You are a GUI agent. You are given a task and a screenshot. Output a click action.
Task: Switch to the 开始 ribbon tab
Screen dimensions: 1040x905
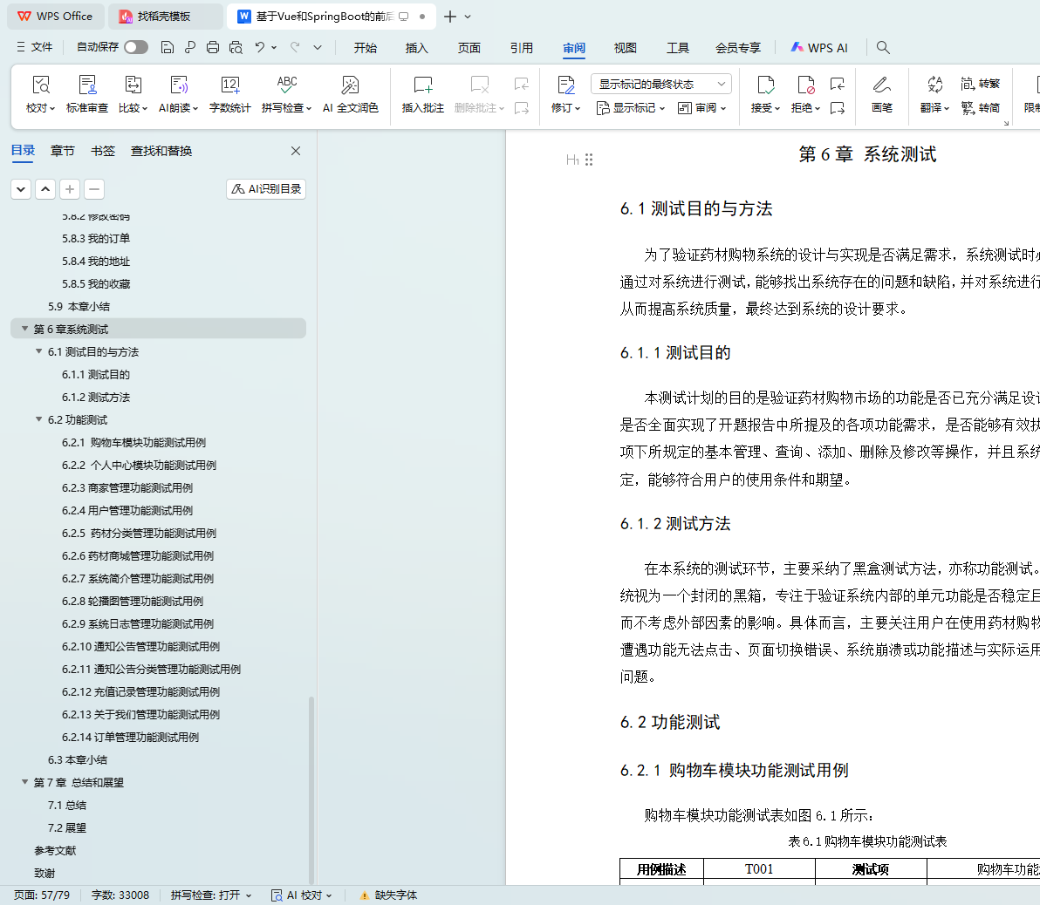365,48
